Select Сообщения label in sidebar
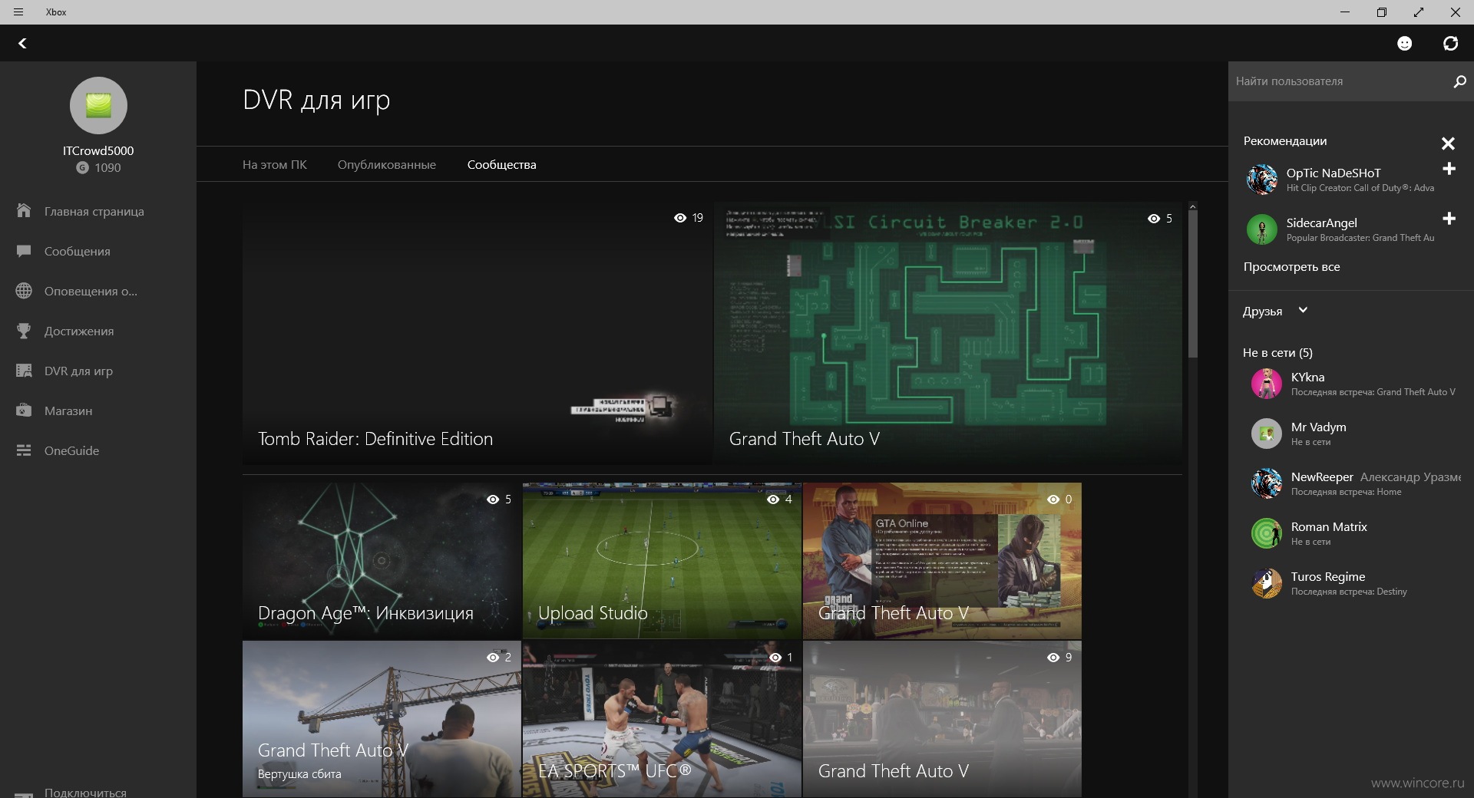1474x798 pixels. pyautogui.click(x=78, y=251)
